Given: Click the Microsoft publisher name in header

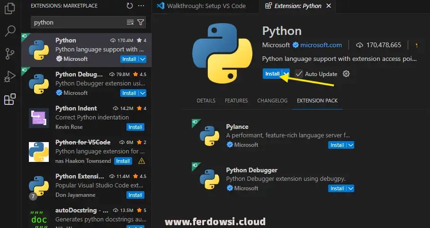Looking at the screenshot, I should point(276,45).
